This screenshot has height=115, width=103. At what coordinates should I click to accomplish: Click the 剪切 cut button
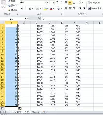tap(12, 1)
